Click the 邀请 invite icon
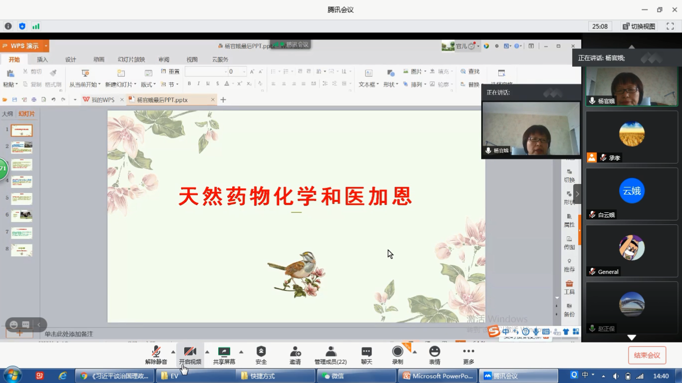 tap(295, 351)
